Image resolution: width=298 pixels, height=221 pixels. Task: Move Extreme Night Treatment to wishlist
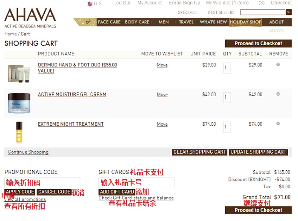click(x=162, y=124)
